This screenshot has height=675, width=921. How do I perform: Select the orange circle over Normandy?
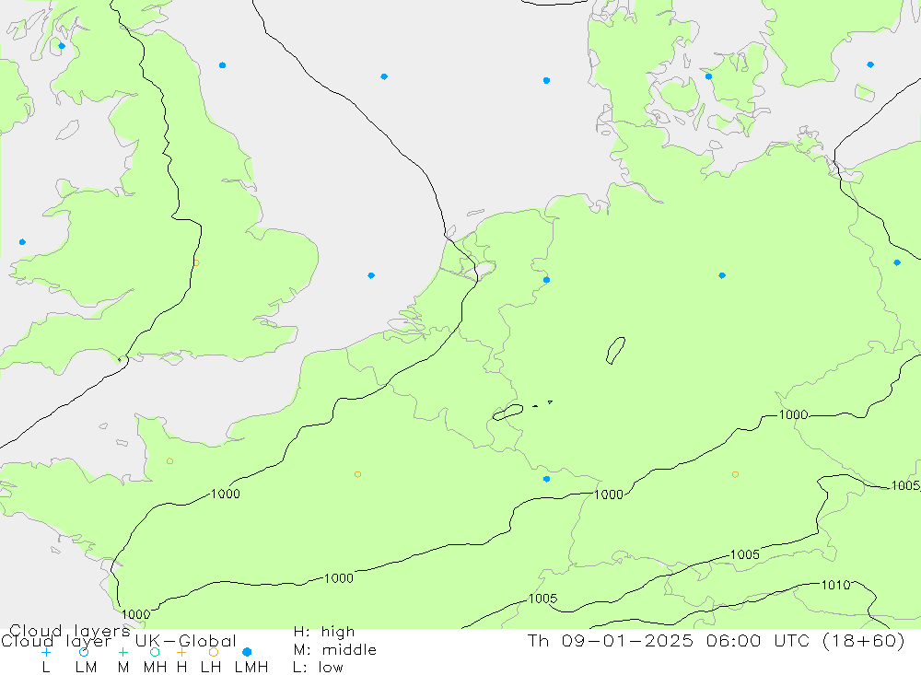tap(169, 461)
